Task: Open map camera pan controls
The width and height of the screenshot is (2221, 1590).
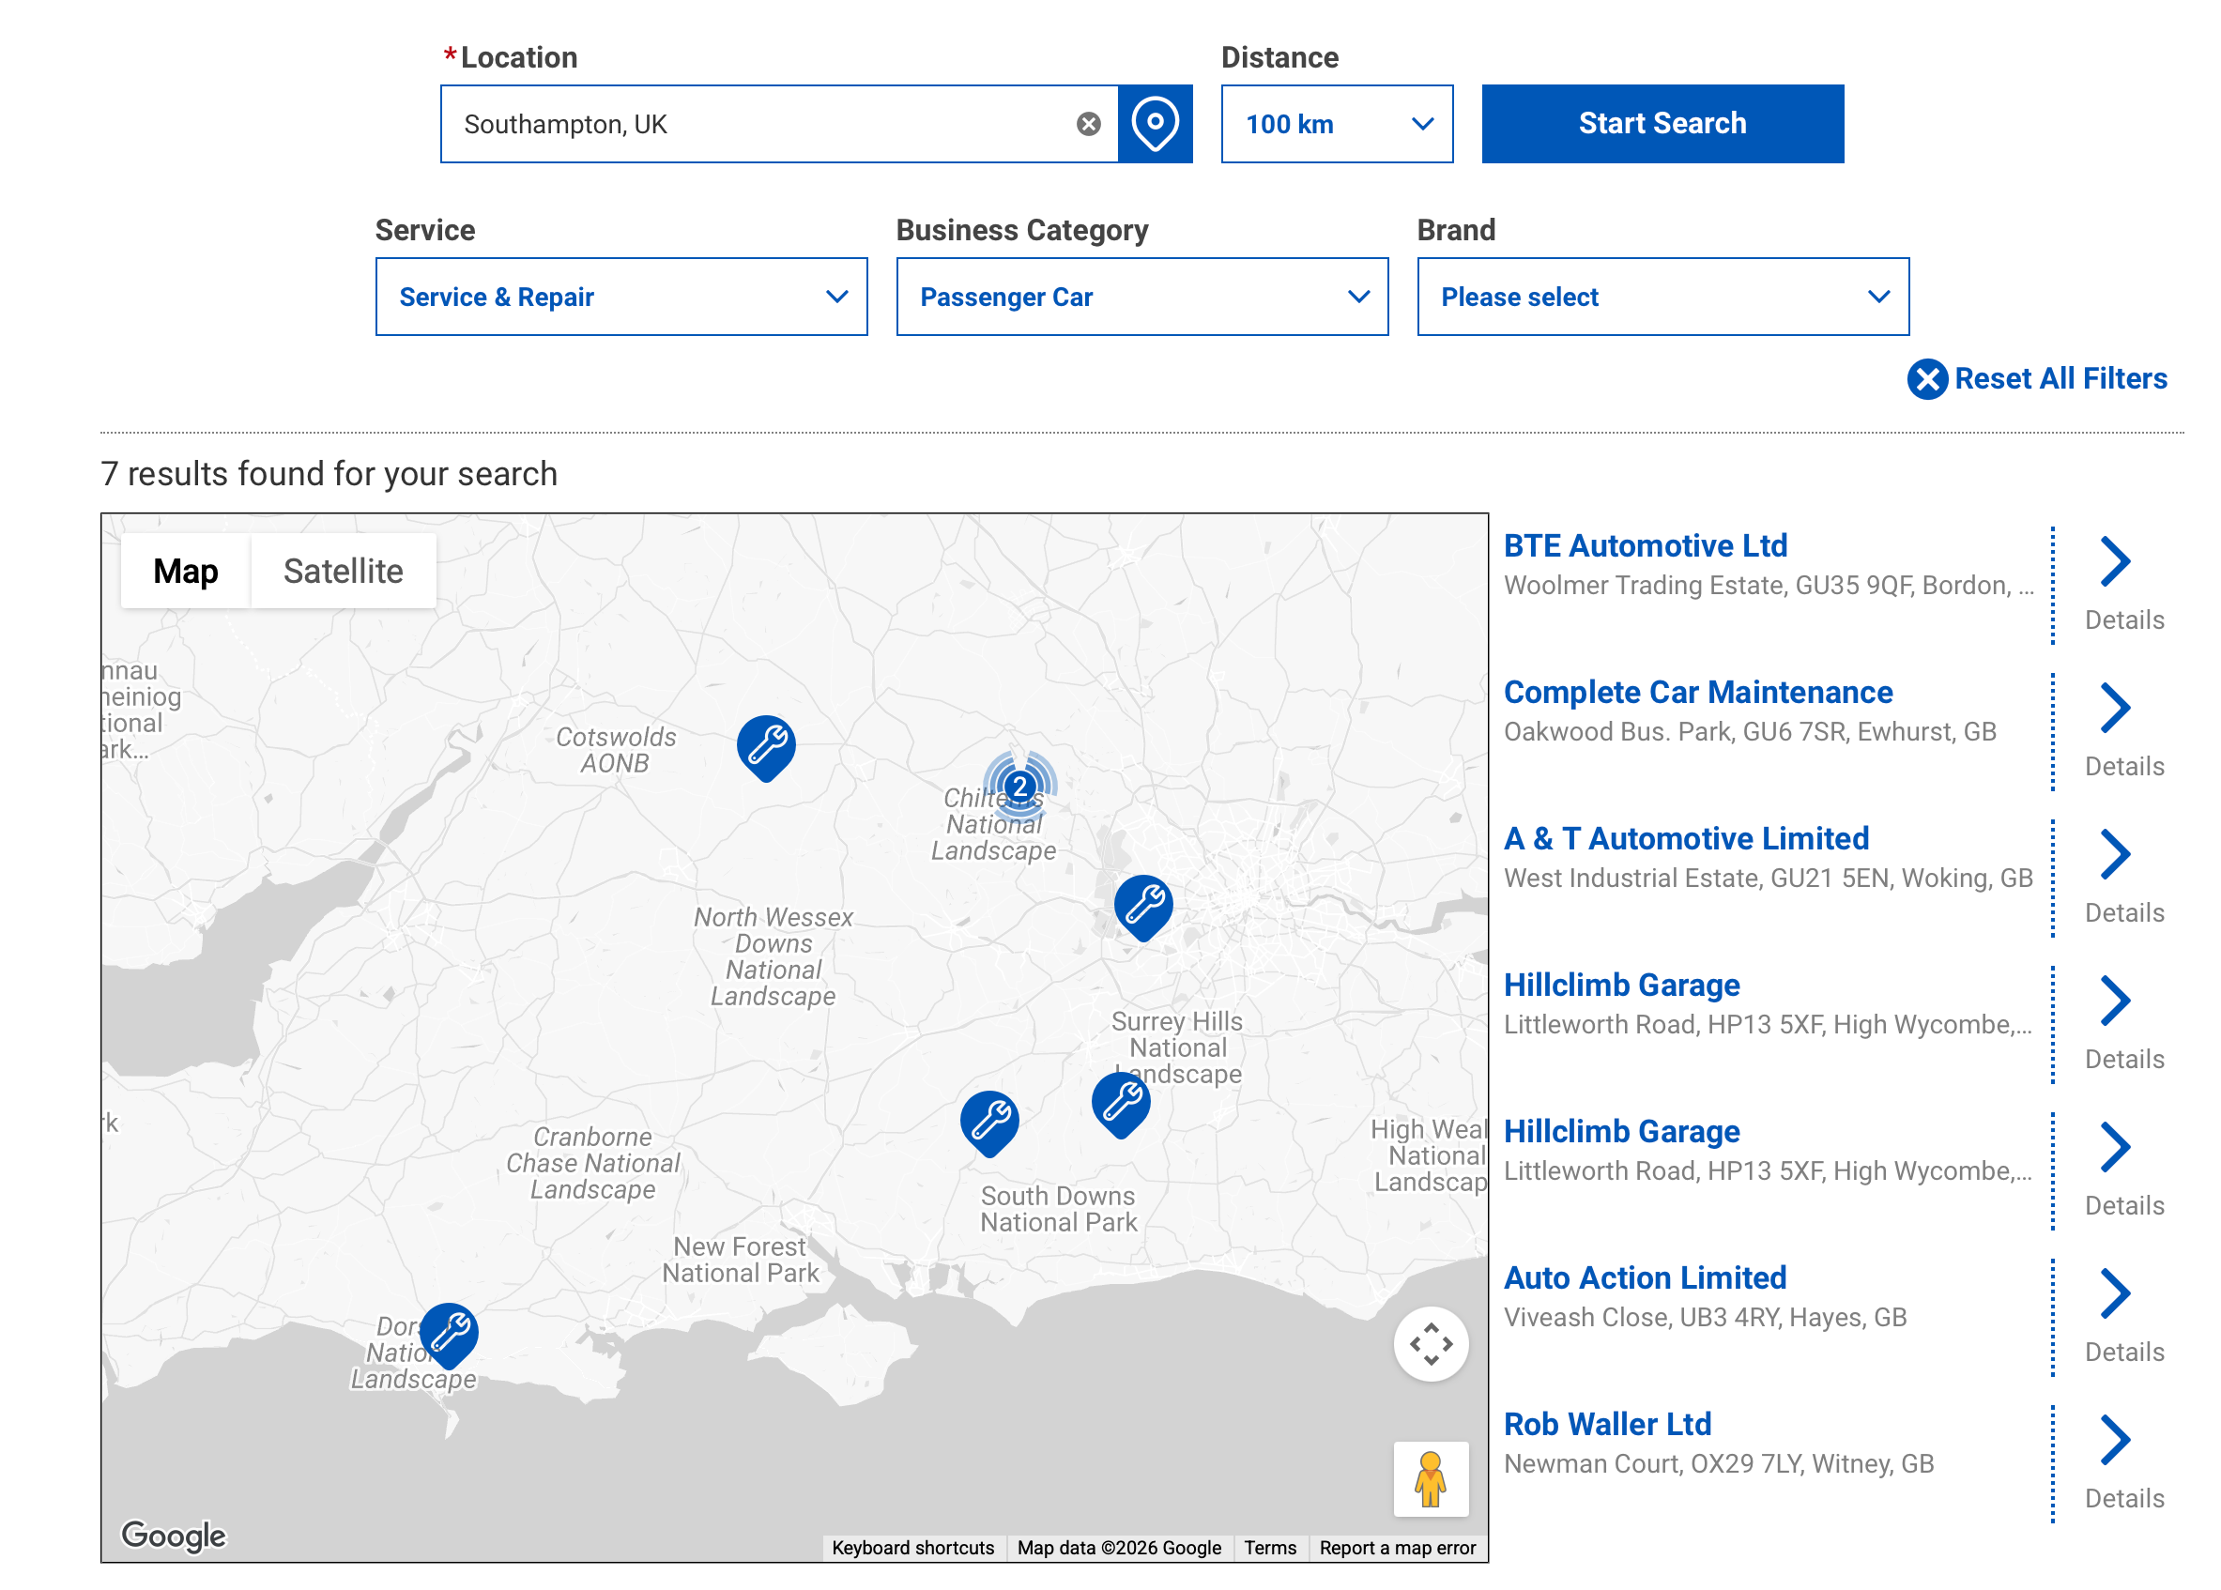Action: (x=1431, y=1344)
